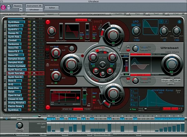Toggle sequencer step 15 off

click(109, 119)
